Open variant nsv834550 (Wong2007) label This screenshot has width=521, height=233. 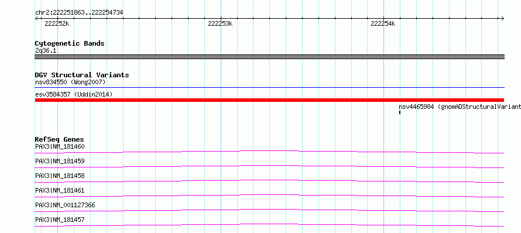70,82
